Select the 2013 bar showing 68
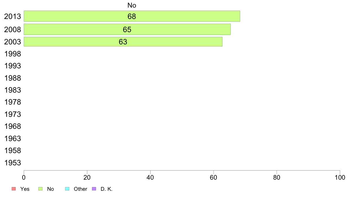This screenshot has width=348, height=215. tap(132, 16)
